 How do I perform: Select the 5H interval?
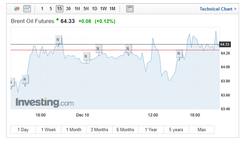click(86, 9)
